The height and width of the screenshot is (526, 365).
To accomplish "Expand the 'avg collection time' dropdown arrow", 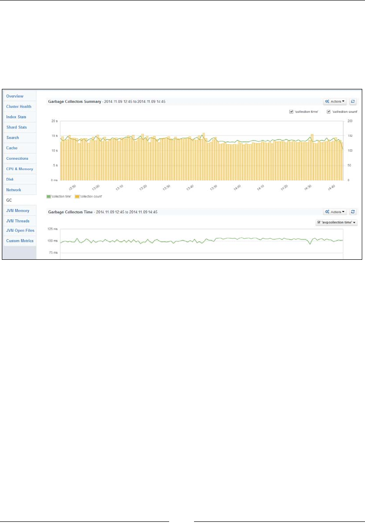I will [354, 223].
